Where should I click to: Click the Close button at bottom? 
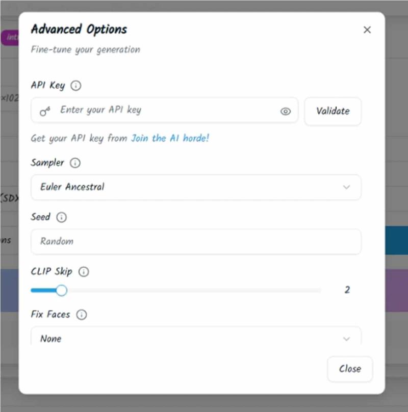(x=350, y=369)
